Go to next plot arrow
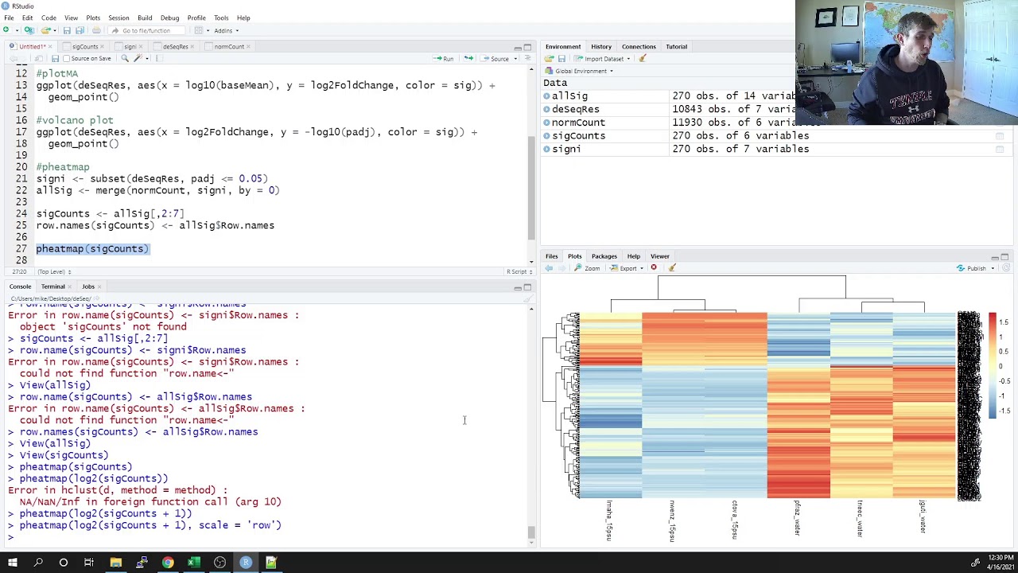This screenshot has height=573, width=1018. (561, 268)
